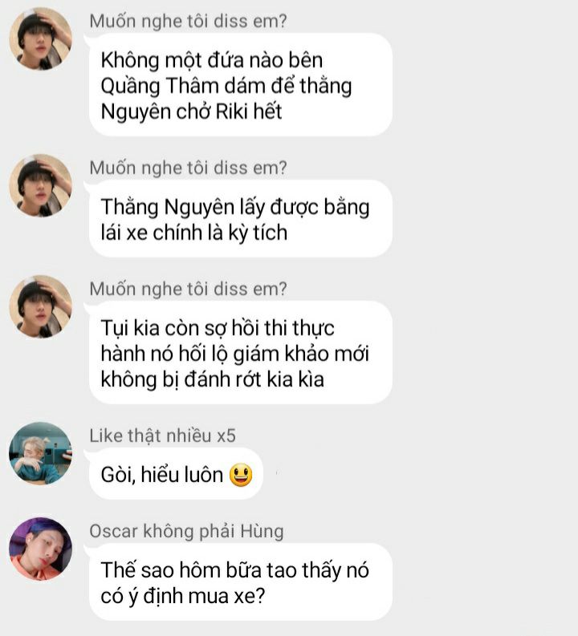The height and width of the screenshot is (636, 578).
Task: Open avatar of "Oscar không phải Hùng"
Action: pos(41,549)
